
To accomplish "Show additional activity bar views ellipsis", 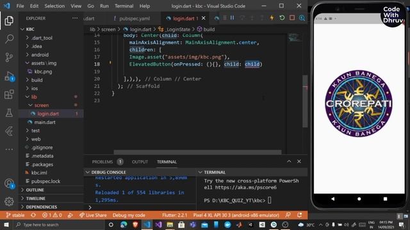I will point(9,149).
